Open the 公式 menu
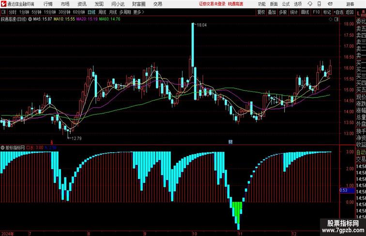The width and height of the screenshot is (366, 236). point(286,4)
